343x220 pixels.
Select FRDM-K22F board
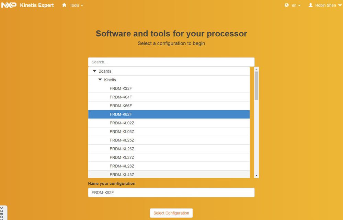coord(169,88)
